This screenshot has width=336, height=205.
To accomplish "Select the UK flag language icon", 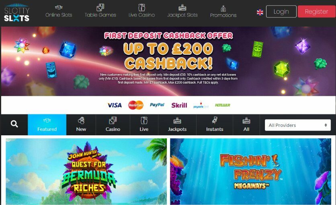I will [260, 12].
